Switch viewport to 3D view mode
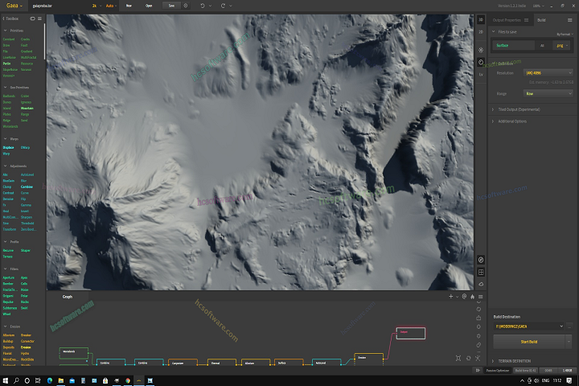579x386 pixels. (481, 19)
